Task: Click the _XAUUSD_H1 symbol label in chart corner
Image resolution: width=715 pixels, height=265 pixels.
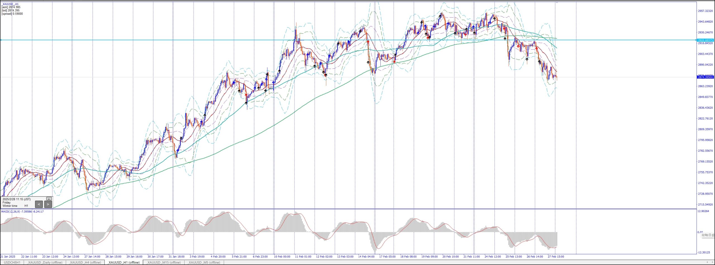Action: (10, 4)
